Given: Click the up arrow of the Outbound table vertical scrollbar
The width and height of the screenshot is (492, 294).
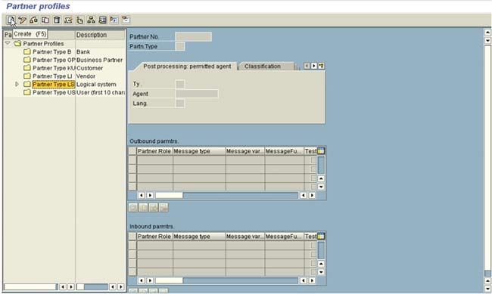Looking at the screenshot, I should click(321, 178).
